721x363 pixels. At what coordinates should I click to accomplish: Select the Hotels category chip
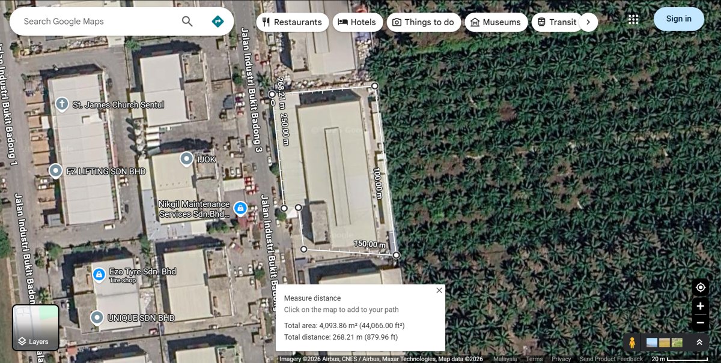(357, 22)
